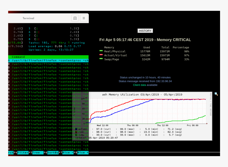This screenshot has height=167, width=228.
Task: Click the Swap/Page total value 9794M
Action: (165, 59)
